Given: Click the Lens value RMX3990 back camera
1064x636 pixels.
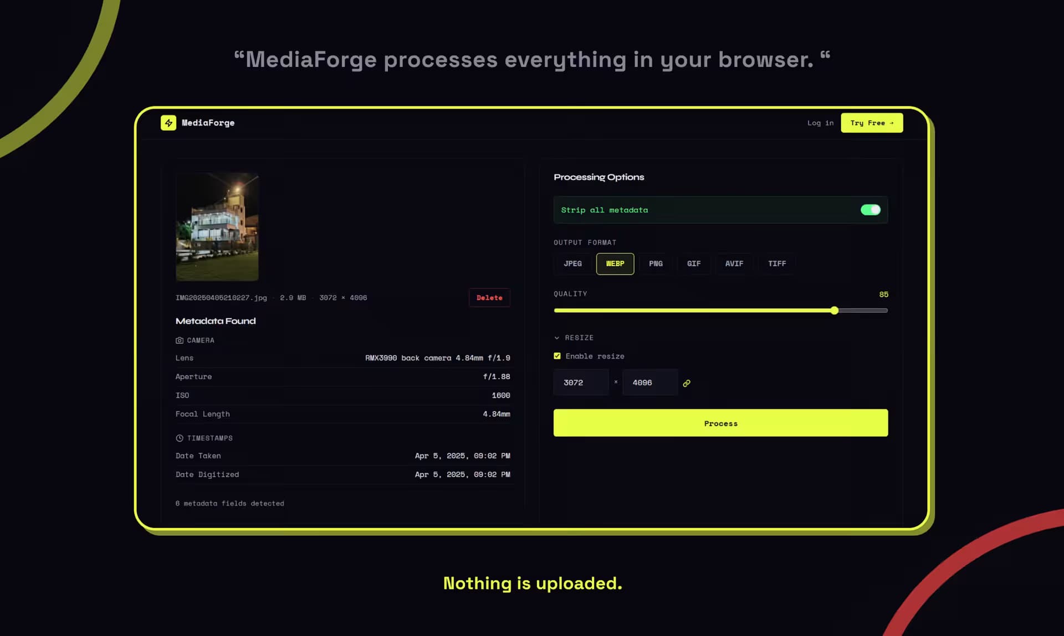Looking at the screenshot, I should pos(437,358).
